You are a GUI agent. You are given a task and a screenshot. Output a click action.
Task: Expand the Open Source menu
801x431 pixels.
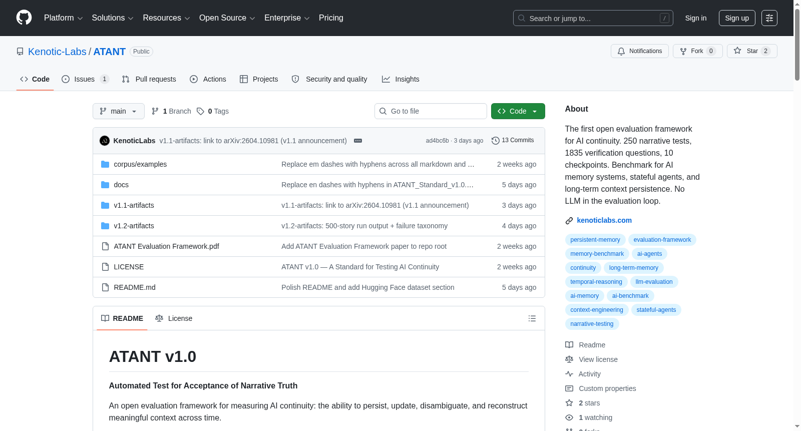(227, 18)
